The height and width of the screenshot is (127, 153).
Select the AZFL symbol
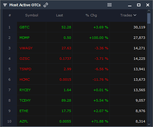point(24,121)
